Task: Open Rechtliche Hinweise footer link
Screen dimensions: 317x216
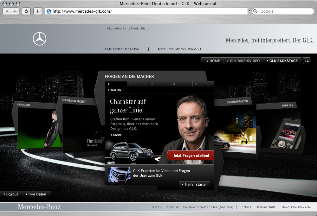Action: (296, 207)
